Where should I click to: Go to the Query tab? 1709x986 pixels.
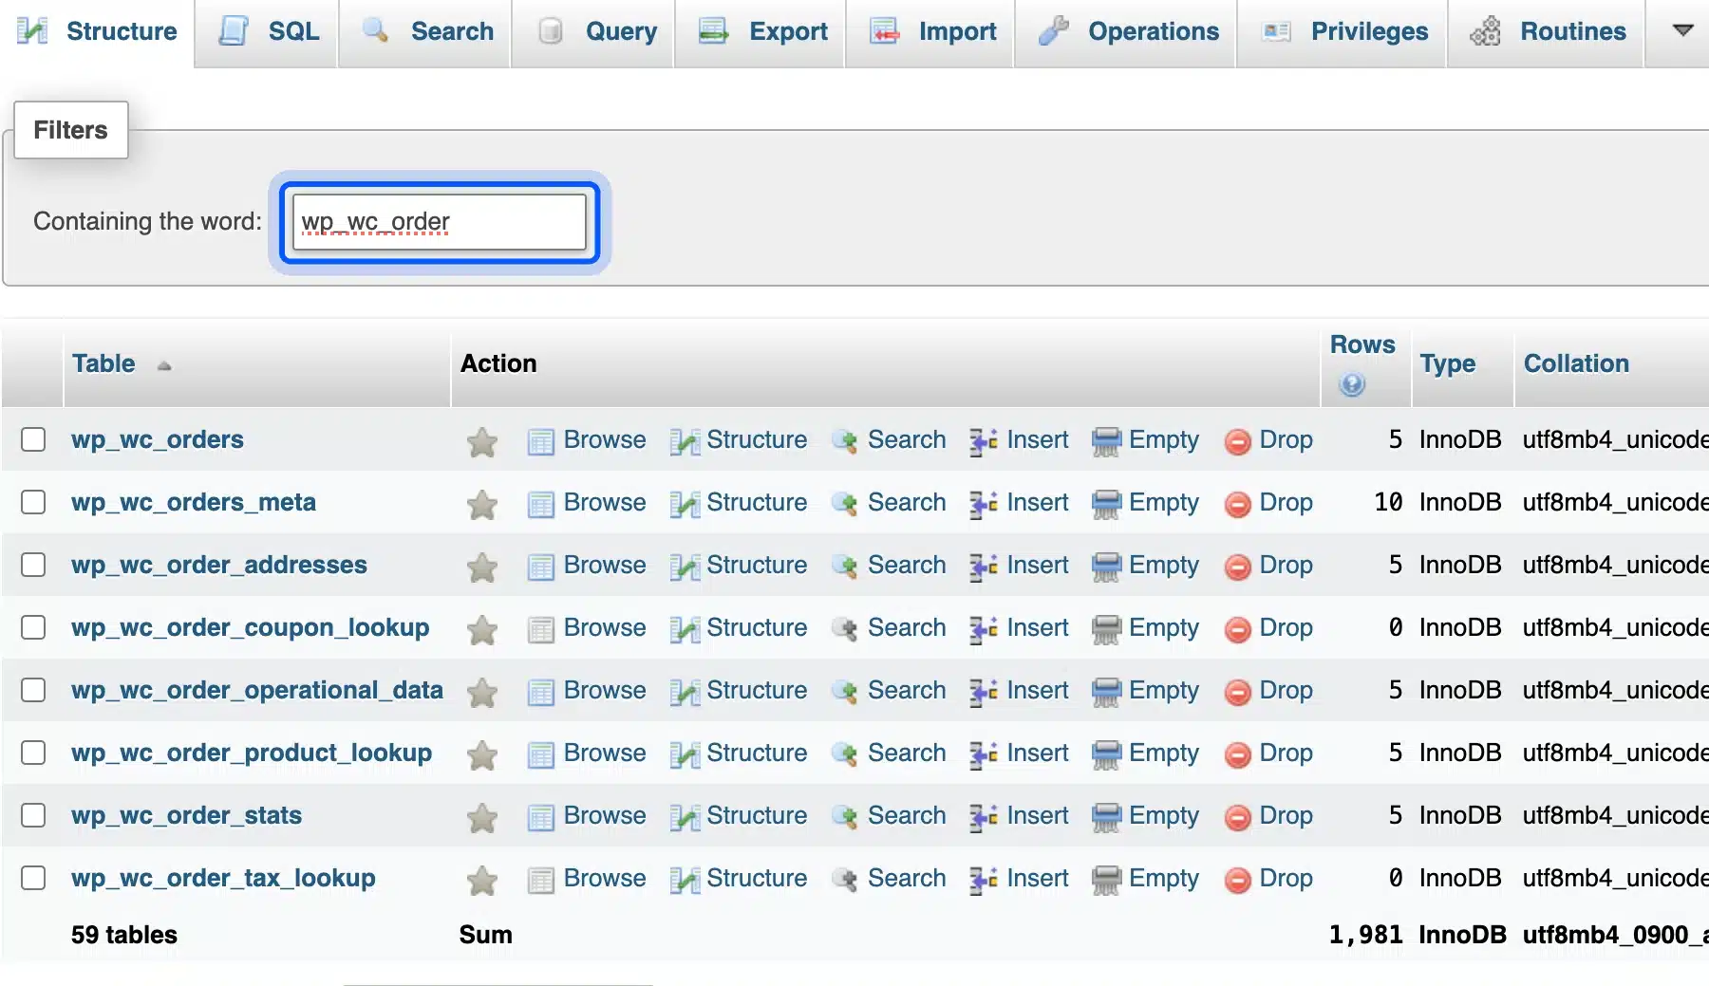(x=593, y=32)
